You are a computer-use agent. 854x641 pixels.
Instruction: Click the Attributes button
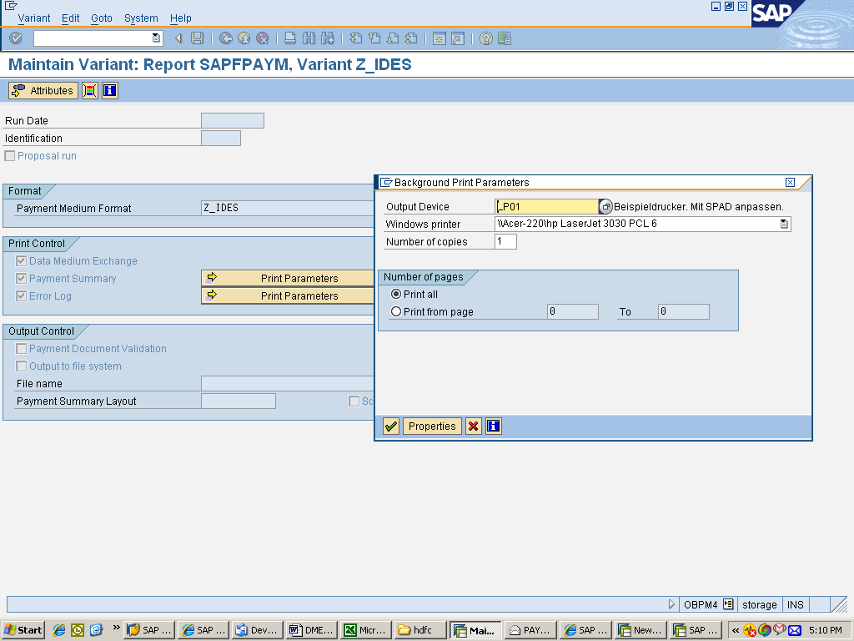pos(42,90)
